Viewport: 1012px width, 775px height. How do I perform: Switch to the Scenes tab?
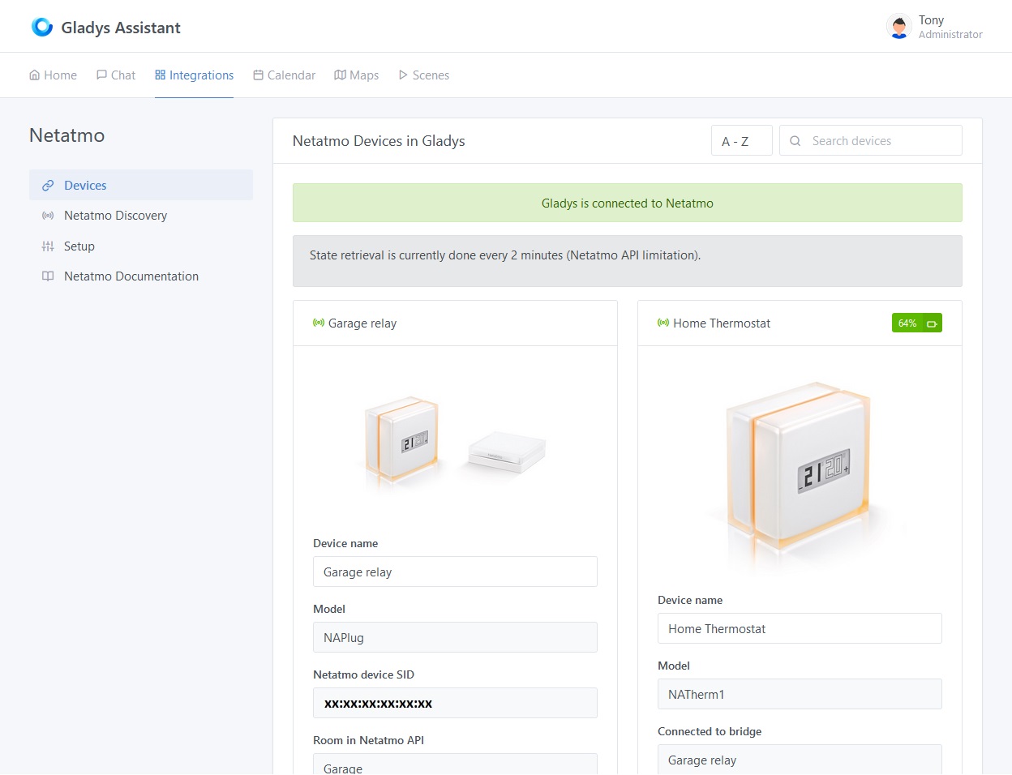[x=423, y=75]
